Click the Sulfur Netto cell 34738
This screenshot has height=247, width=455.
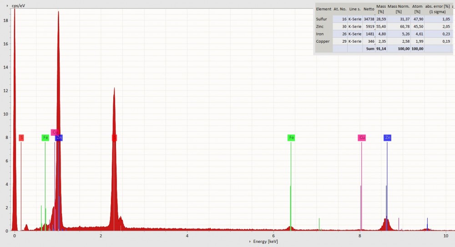[369, 19]
